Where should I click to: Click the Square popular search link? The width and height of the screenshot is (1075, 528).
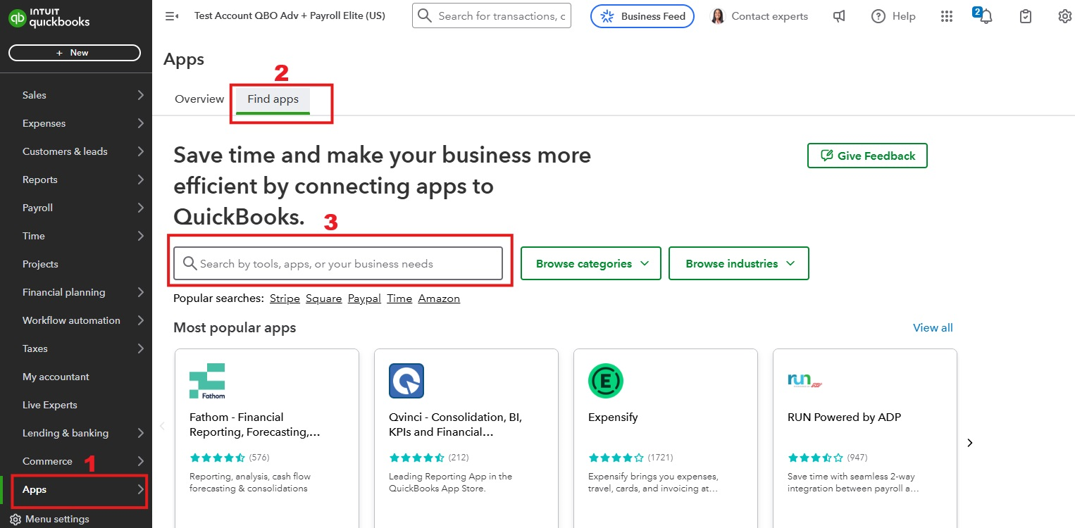pyautogui.click(x=324, y=298)
